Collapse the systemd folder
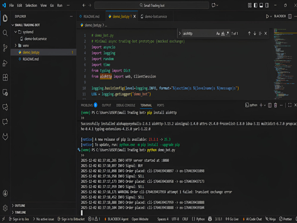This screenshot has height=223, width=297. [28, 32]
